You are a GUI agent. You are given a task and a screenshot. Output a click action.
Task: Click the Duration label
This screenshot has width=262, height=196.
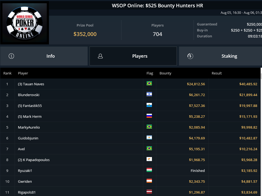(x=204, y=36)
